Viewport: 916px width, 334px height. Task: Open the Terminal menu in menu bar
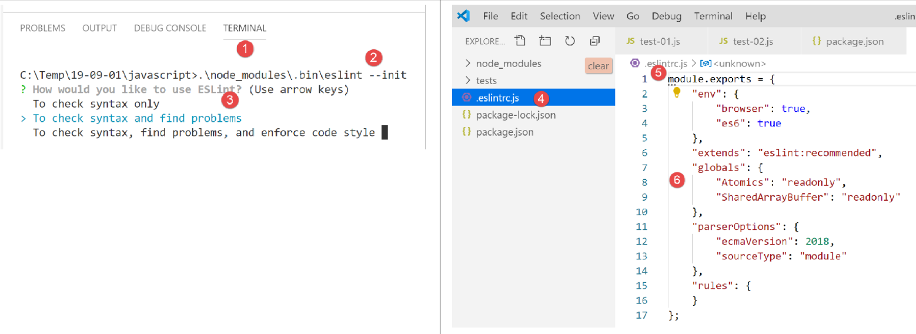click(713, 16)
